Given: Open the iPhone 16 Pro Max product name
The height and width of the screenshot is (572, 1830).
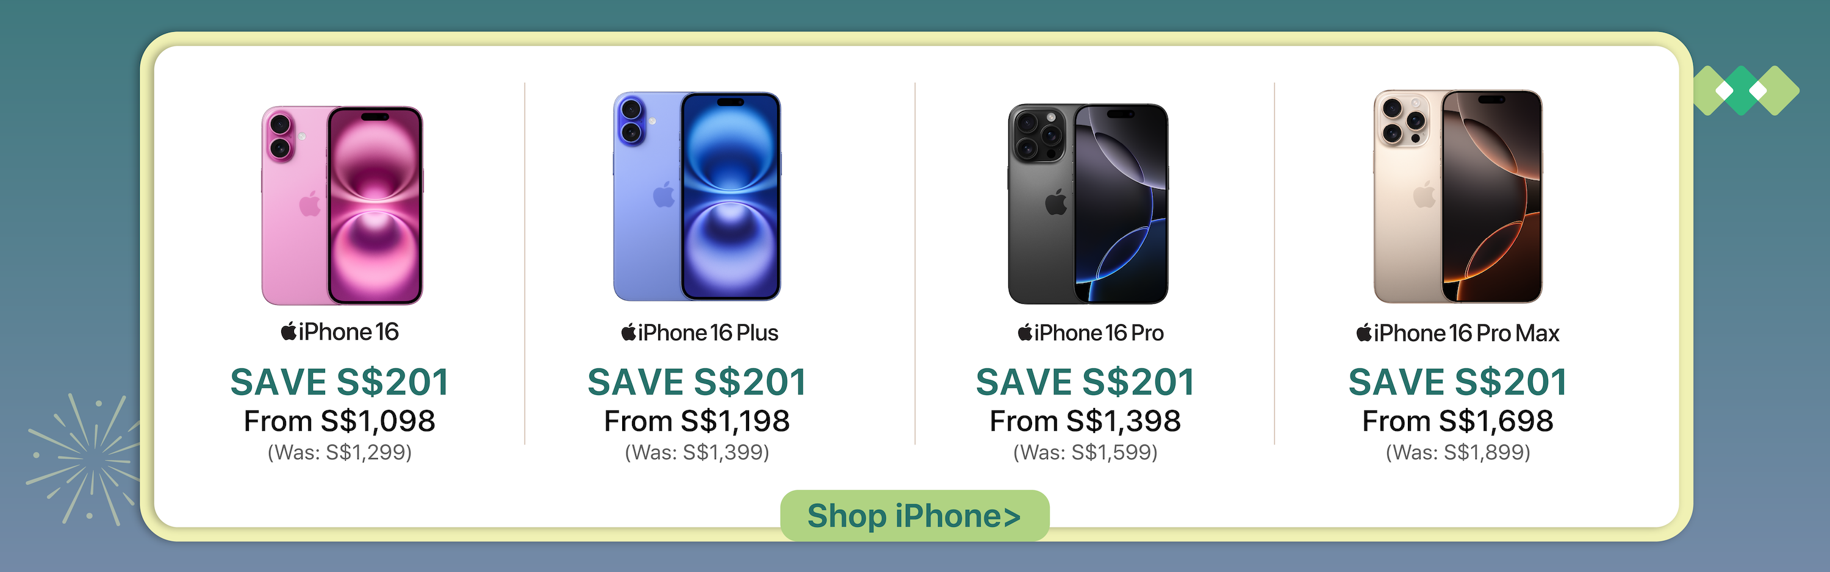Looking at the screenshot, I should [x=1466, y=332].
